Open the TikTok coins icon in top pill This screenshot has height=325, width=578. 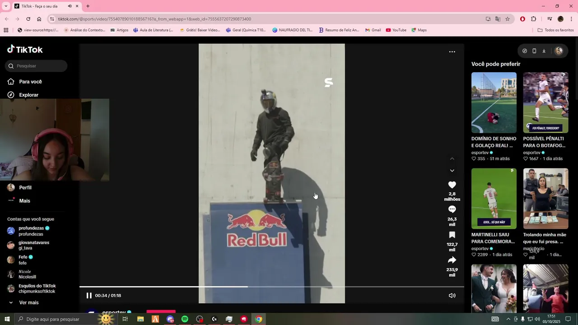point(525,51)
